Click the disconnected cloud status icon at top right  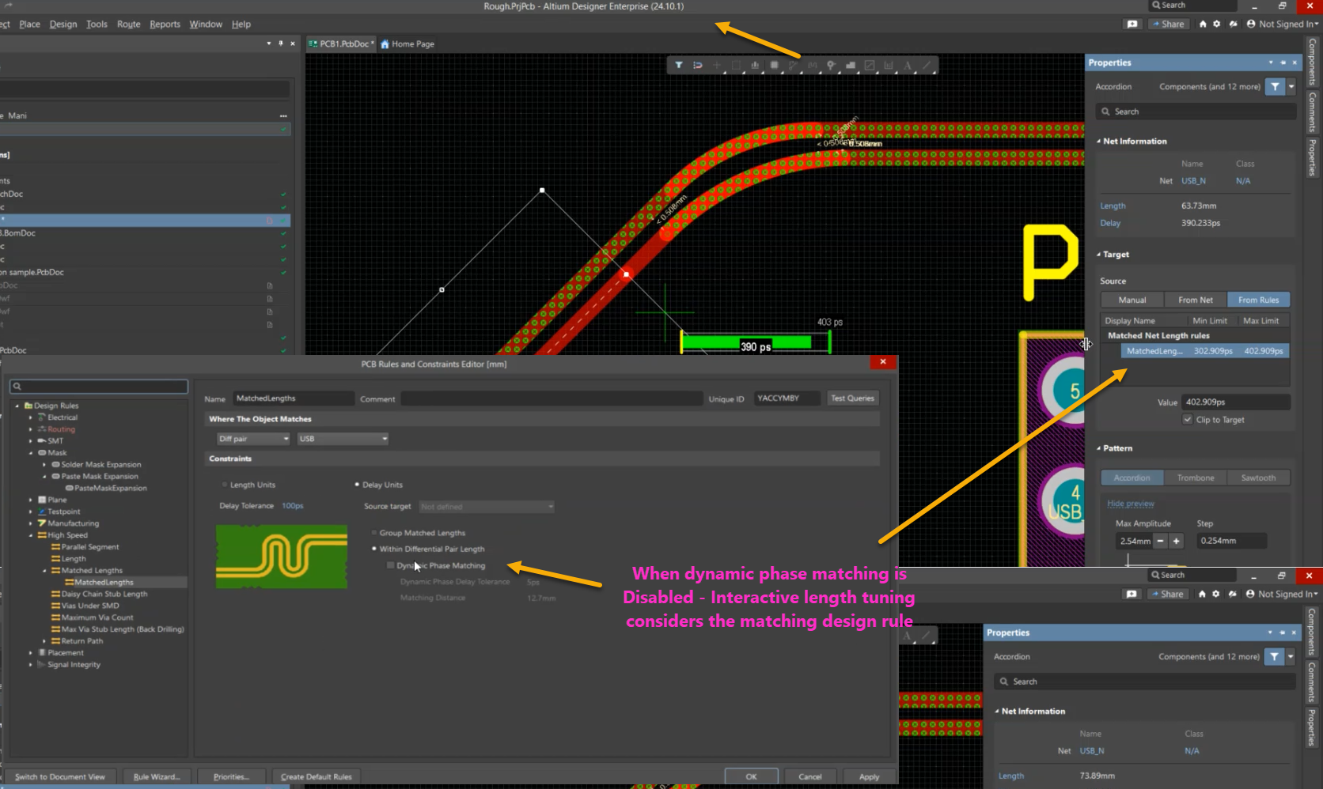click(x=1233, y=24)
